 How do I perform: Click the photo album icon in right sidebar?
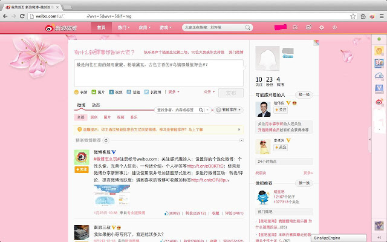pyautogui.click(x=379, y=63)
